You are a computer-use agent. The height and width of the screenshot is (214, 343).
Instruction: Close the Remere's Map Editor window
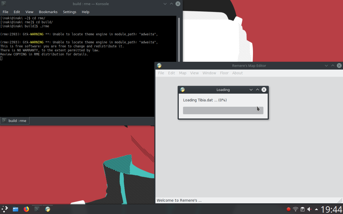[x=339, y=66]
